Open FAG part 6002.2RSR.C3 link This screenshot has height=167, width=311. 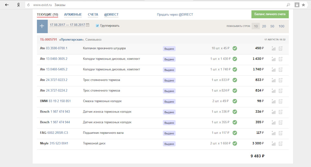(x=58, y=133)
